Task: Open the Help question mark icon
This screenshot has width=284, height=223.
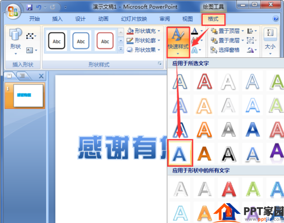Action: pos(275,19)
